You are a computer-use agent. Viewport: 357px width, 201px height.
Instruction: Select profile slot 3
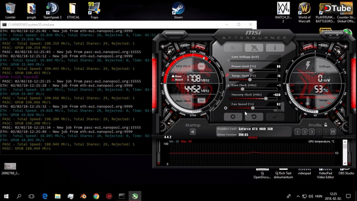[x=312, y=132]
